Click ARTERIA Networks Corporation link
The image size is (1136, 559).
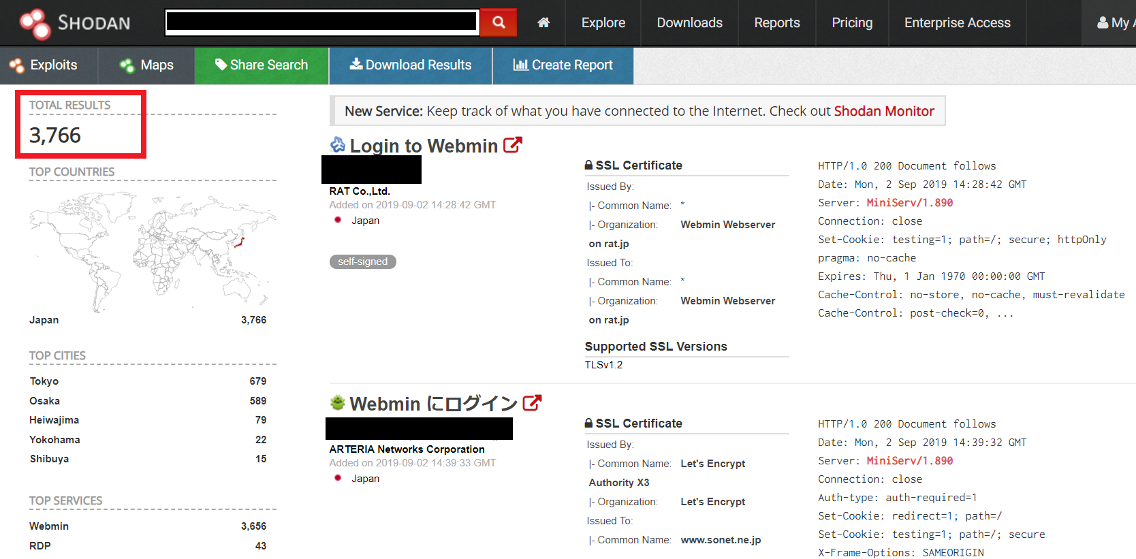(407, 449)
